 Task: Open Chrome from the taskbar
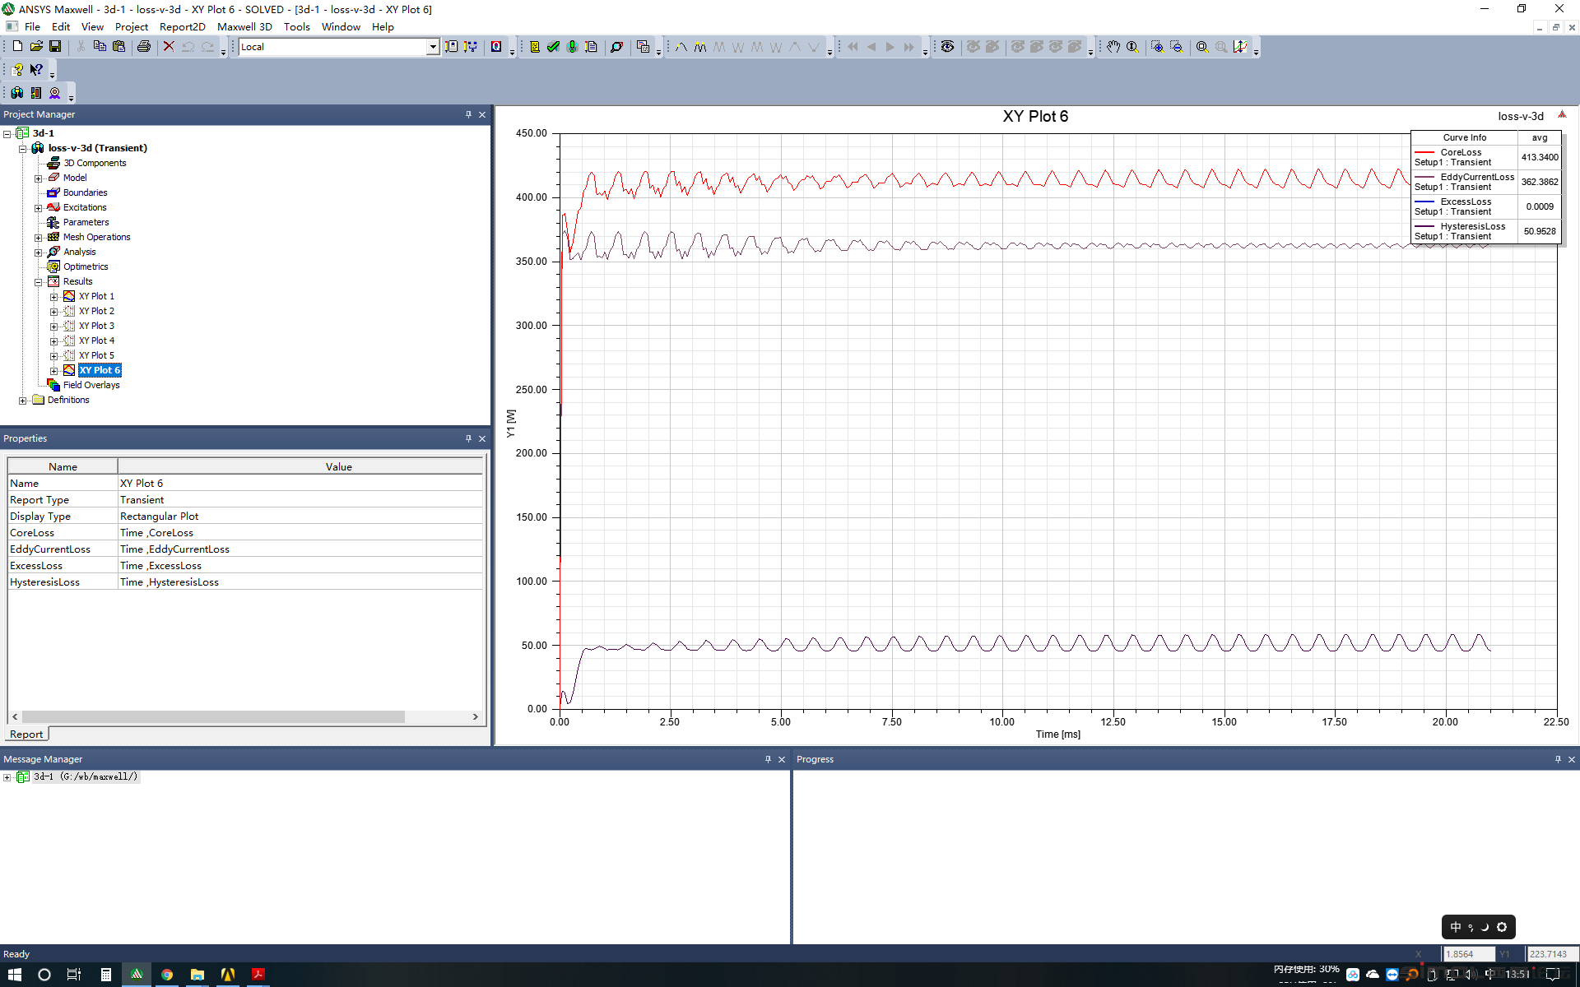(x=167, y=975)
